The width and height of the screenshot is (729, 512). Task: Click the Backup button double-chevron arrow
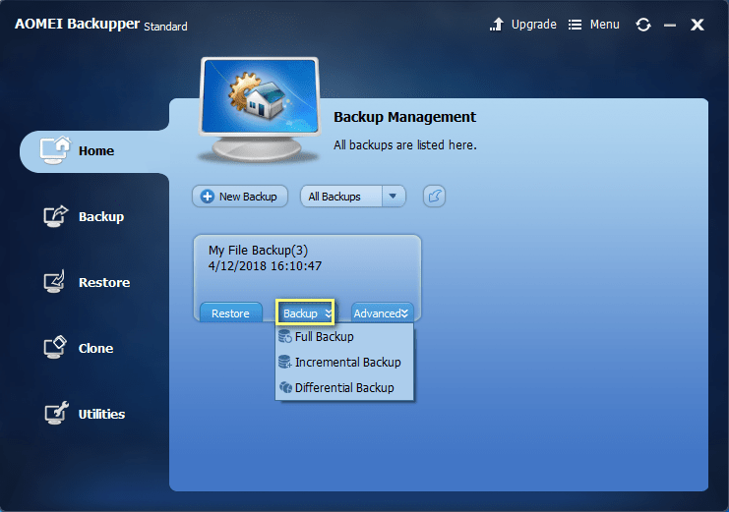click(x=328, y=313)
